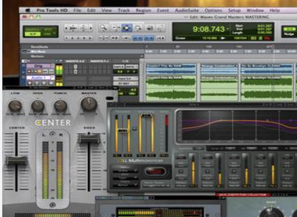Select the Strange Combination green waveform clip

click(219, 88)
